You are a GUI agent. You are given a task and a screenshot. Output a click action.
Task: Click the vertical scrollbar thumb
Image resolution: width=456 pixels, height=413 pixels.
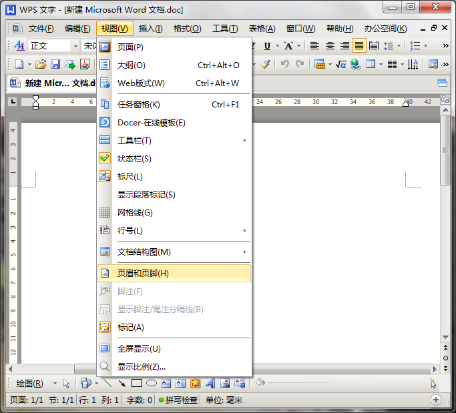(445, 150)
